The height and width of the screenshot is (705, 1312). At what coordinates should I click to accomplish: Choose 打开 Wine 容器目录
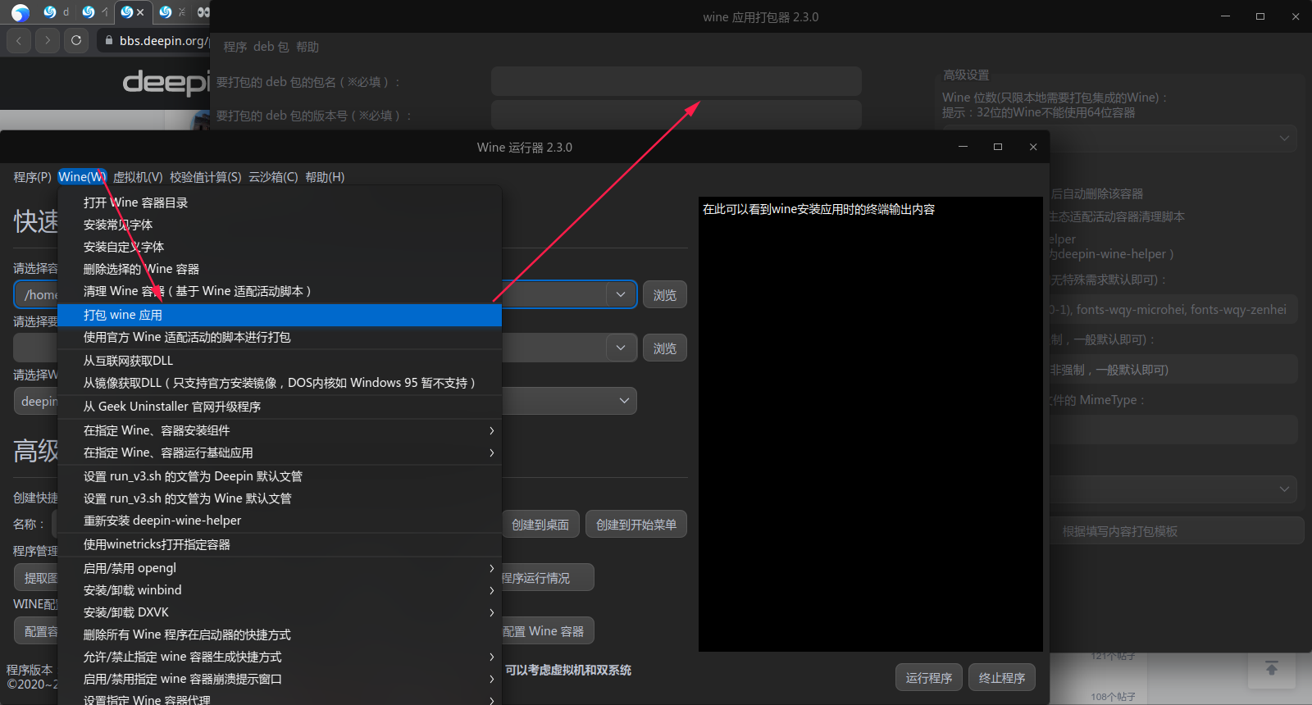pyautogui.click(x=280, y=202)
